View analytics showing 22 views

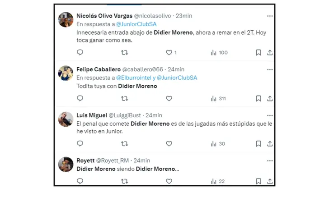point(218,181)
